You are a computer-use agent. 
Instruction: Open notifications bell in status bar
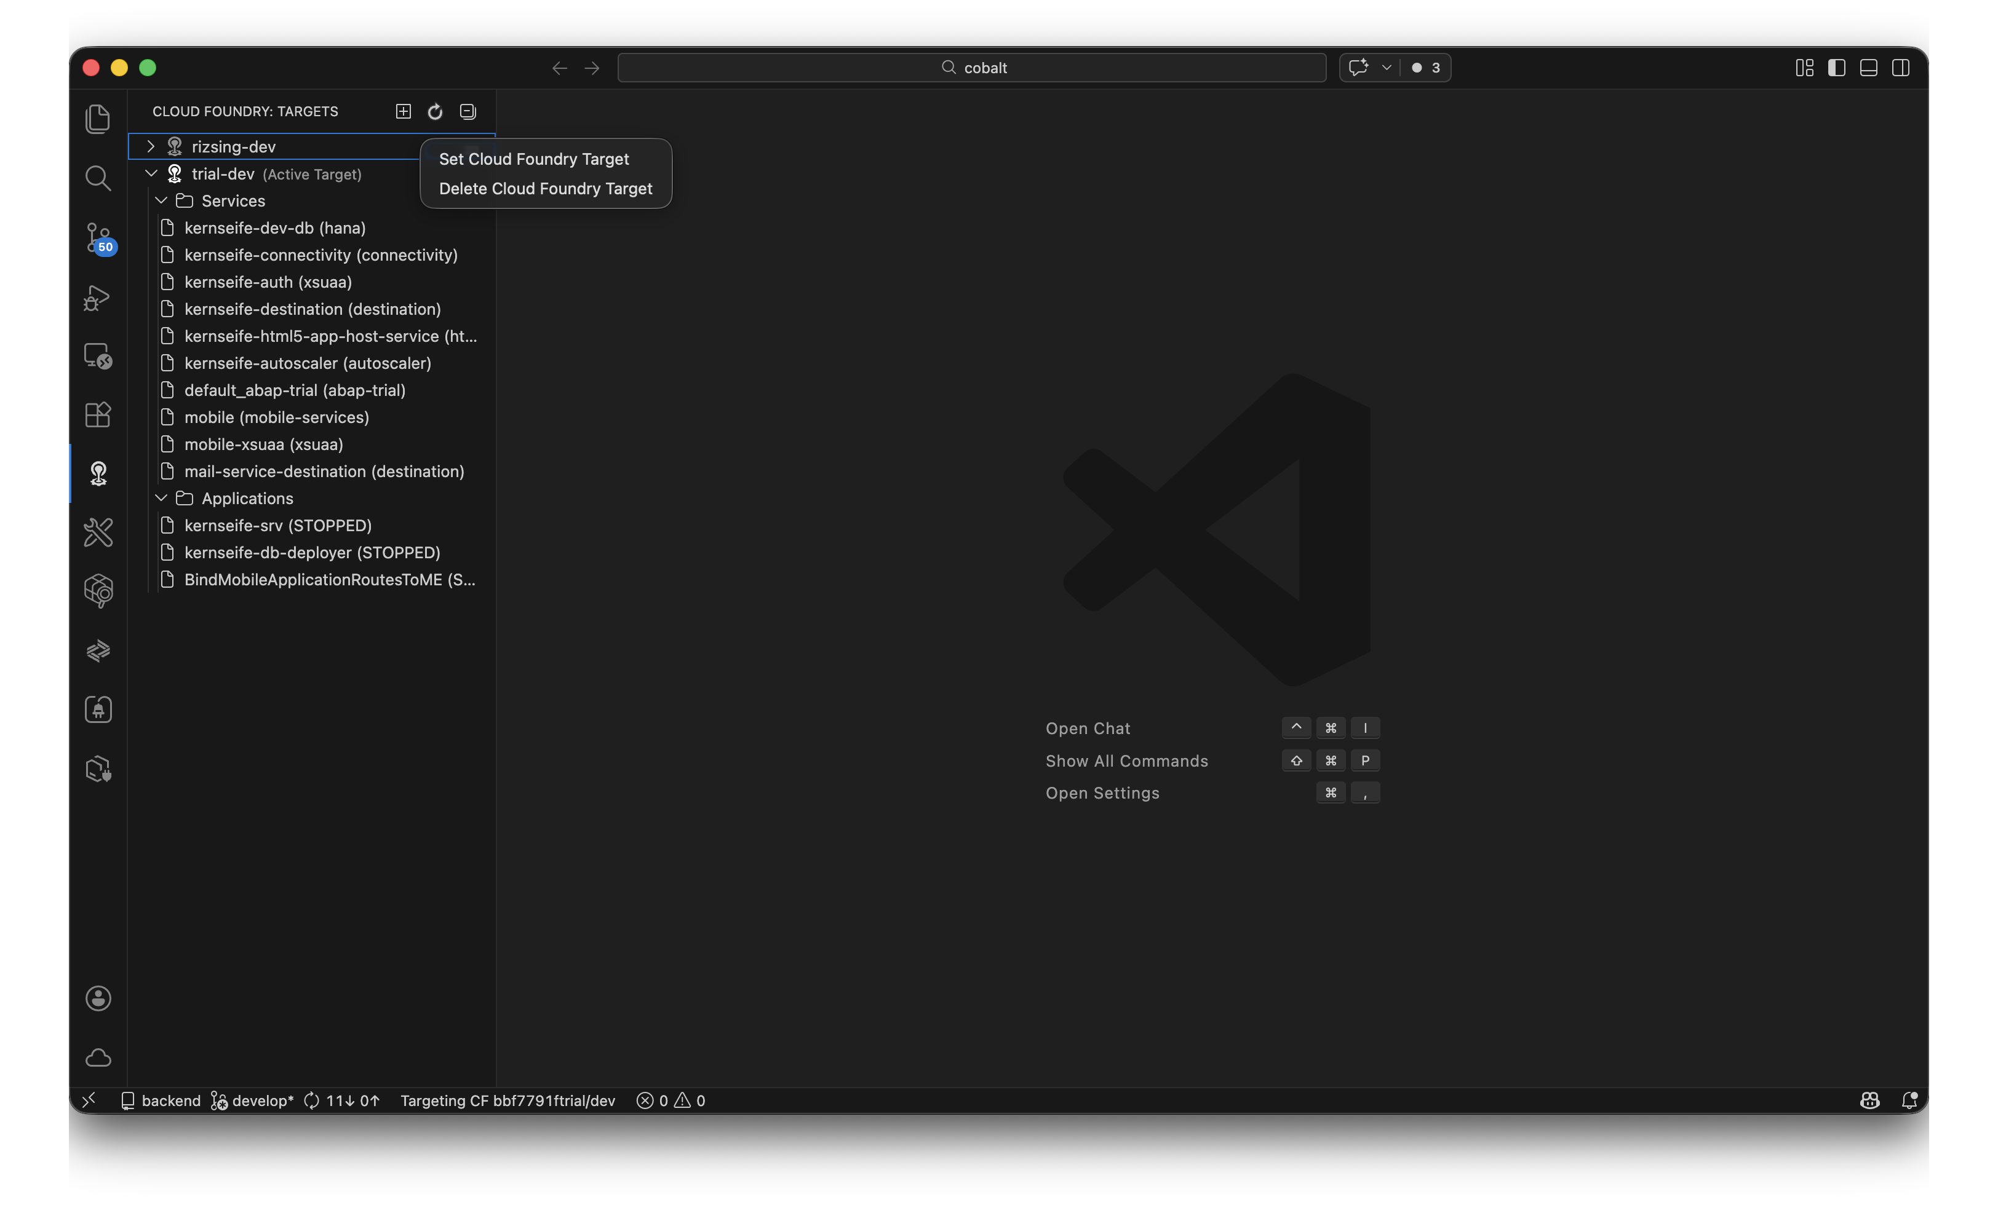pyautogui.click(x=1909, y=1100)
